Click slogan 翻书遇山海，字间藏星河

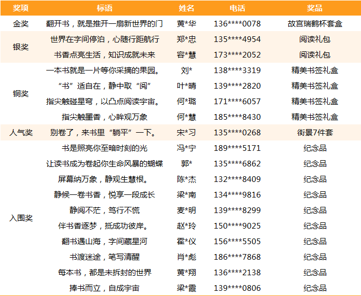(105, 242)
